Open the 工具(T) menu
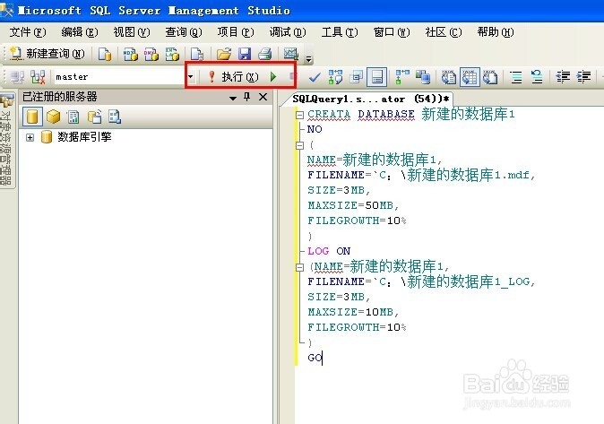This screenshot has height=424, width=604. point(340,32)
